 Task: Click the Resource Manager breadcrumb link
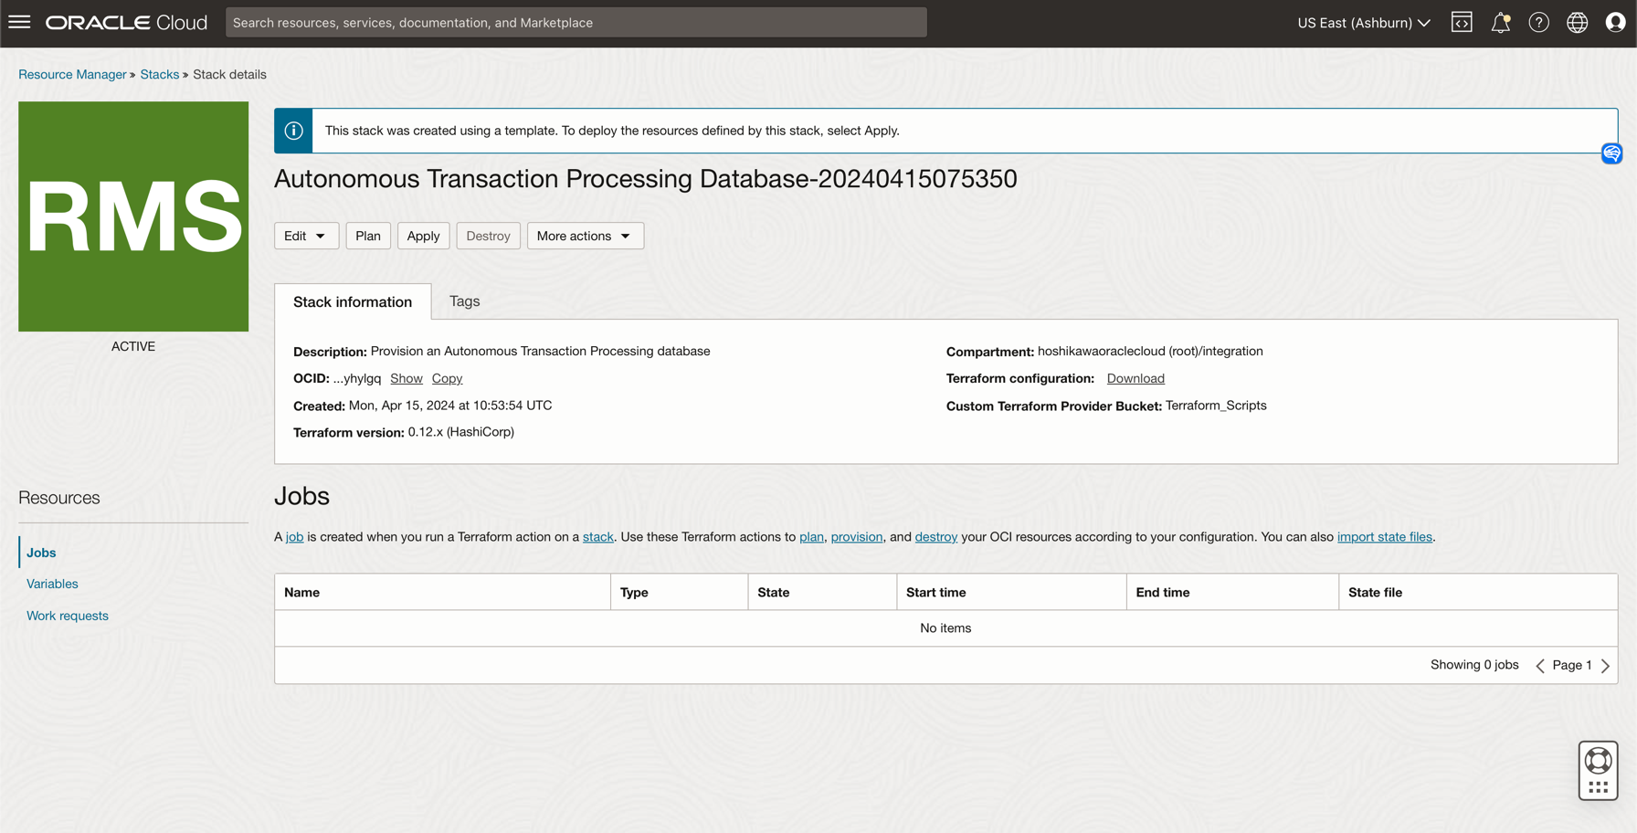pos(72,74)
